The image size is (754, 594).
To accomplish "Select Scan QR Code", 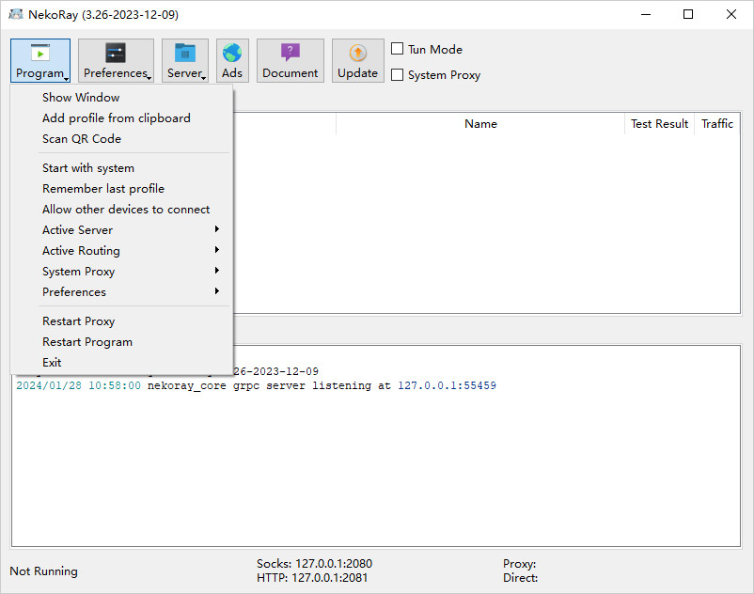I will pos(121,139).
